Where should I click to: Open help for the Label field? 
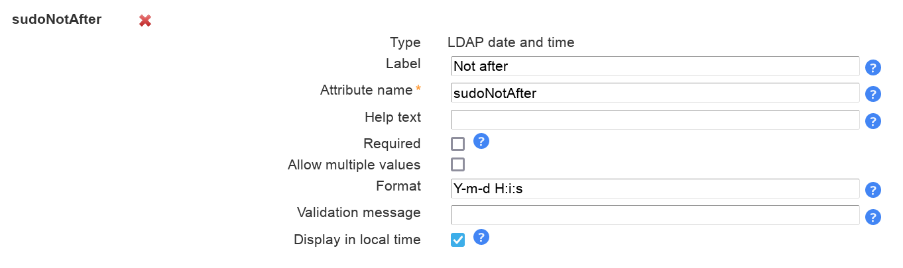coord(873,67)
